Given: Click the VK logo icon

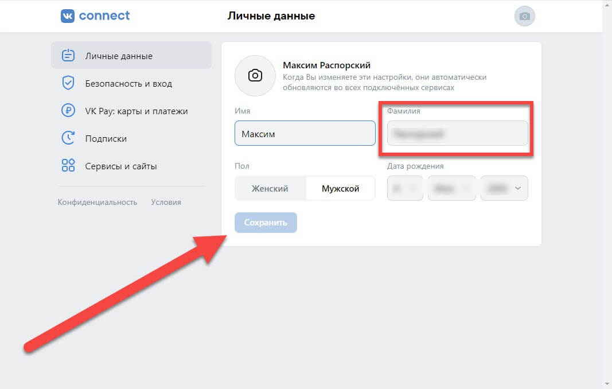Looking at the screenshot, I should pyautogui.click(x=68, y=16).
